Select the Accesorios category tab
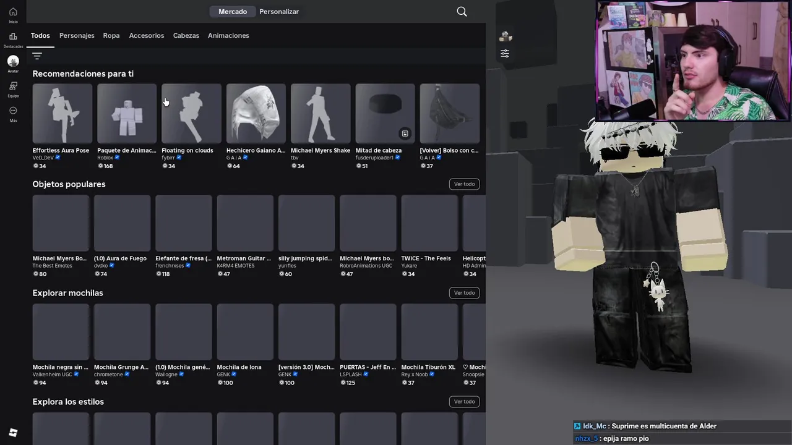This screenshot has width=792, height=445. [147, 36]
